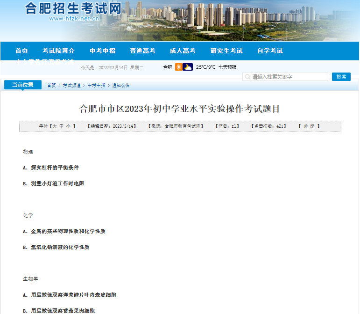Set font size to 大

point(55,126)
